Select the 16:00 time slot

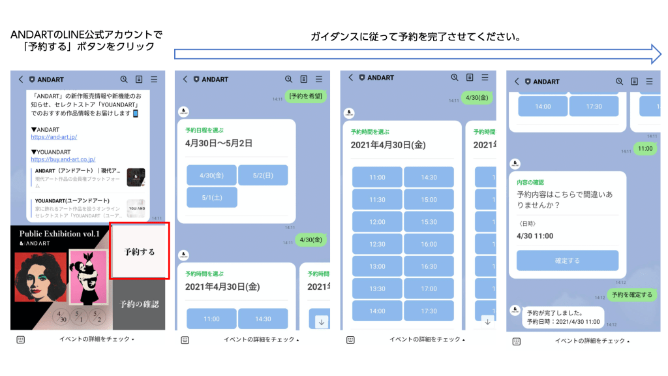click(429, 244)
